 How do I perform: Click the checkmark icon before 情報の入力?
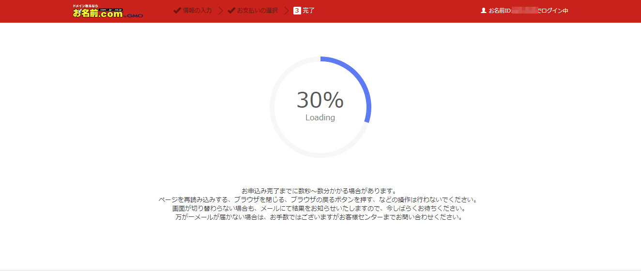(x=177, y=11)
